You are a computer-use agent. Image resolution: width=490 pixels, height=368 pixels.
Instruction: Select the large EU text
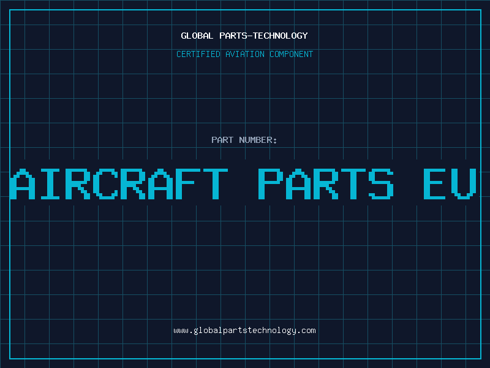450,184
